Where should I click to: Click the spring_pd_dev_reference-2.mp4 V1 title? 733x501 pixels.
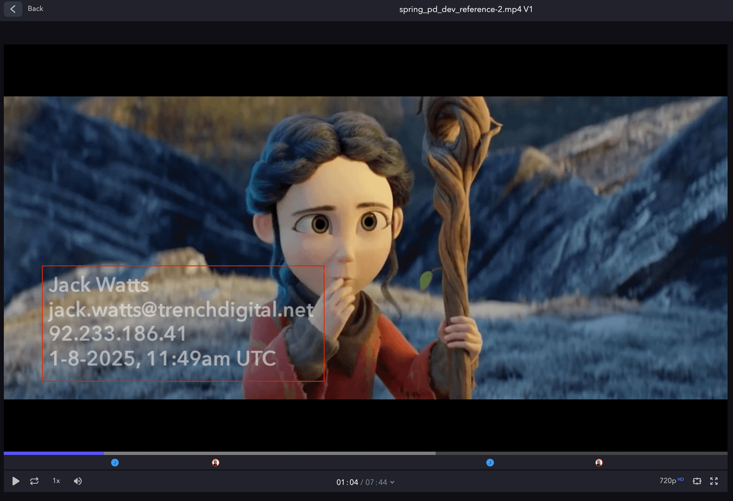coord(466,9)
